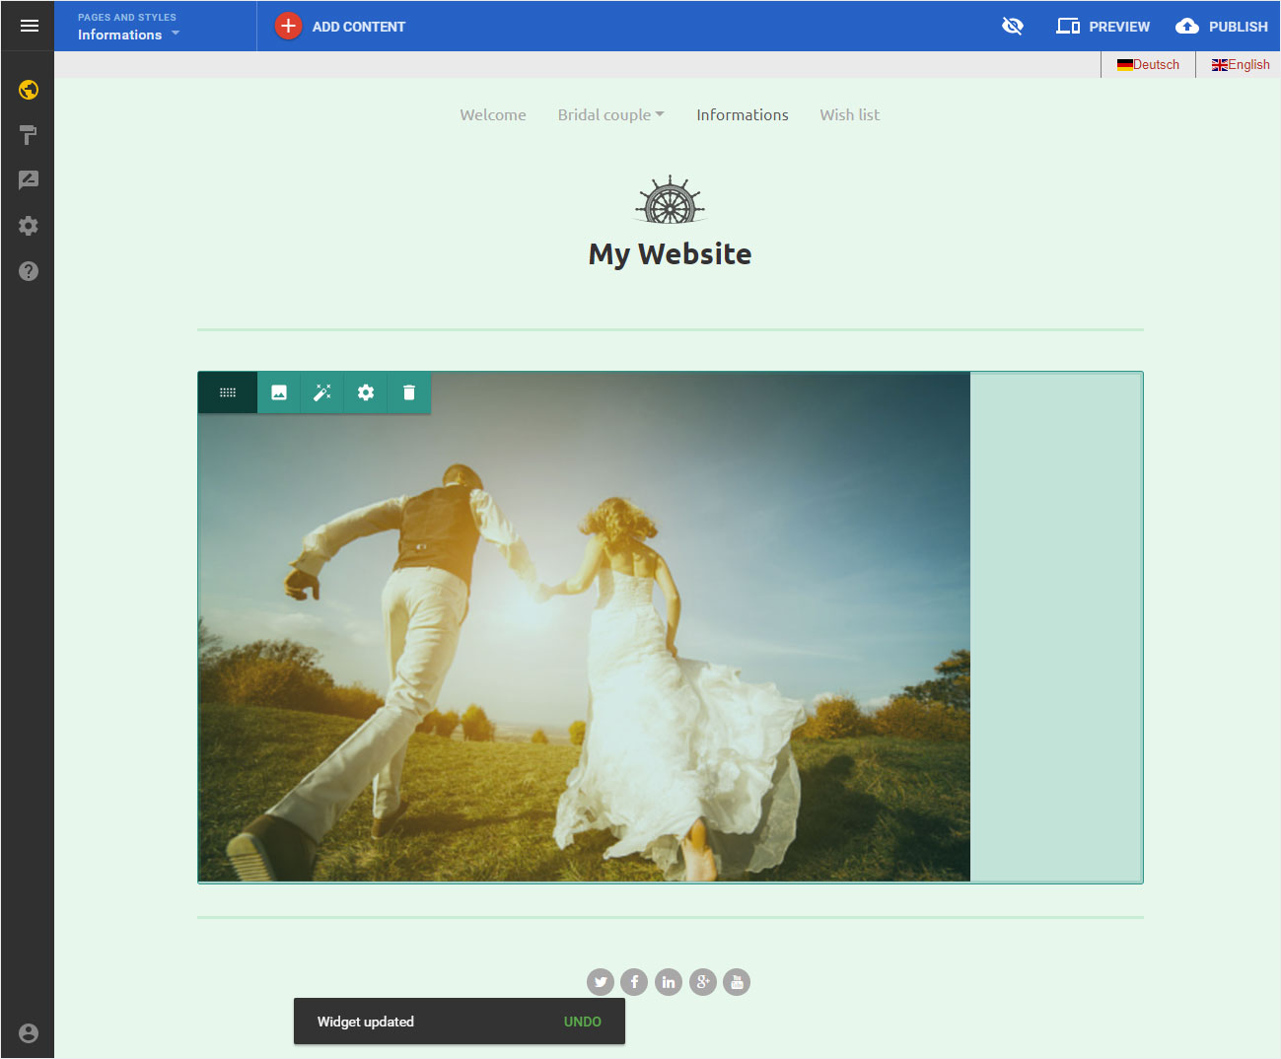
Task: Open the hamburger main menu
Action: coord(29,26)
